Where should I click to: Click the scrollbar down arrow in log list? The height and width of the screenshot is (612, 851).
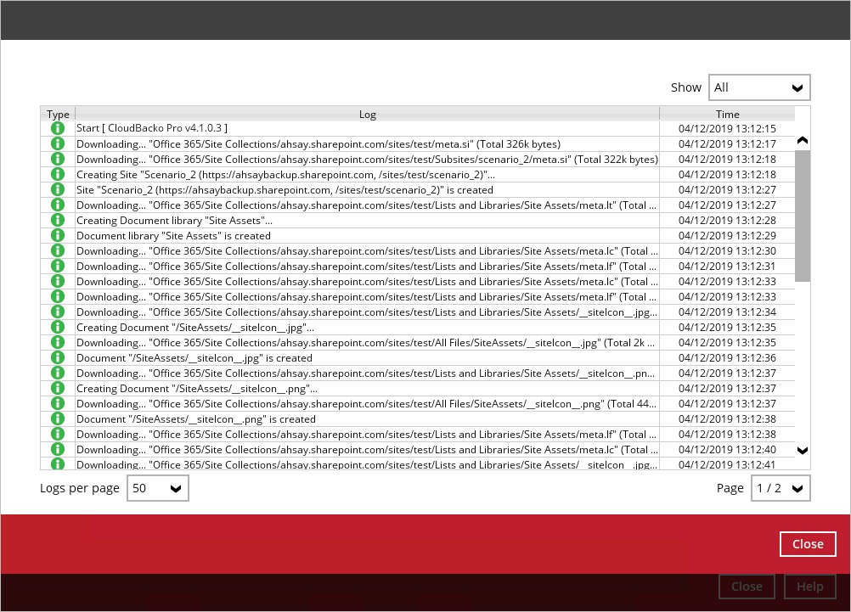coord(802,451)
